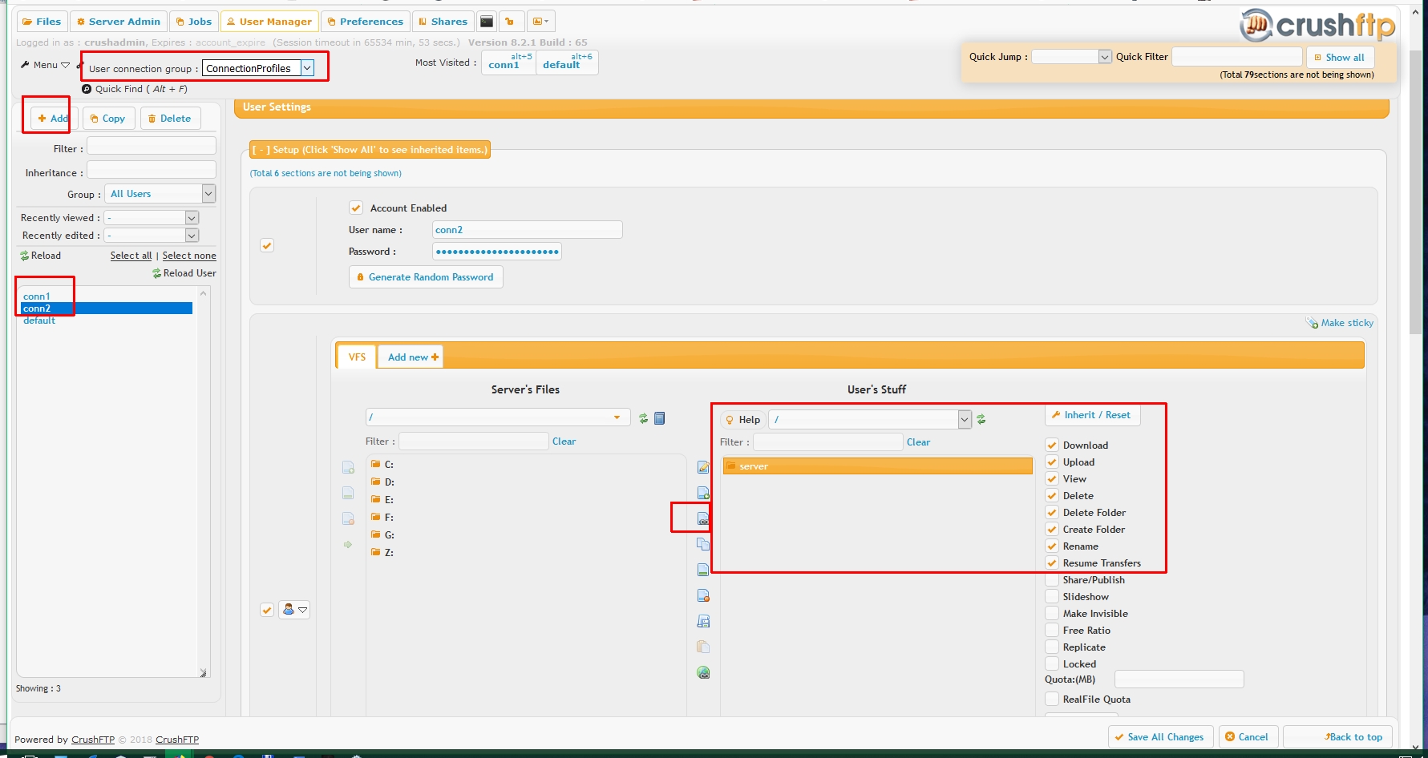Disable the Delete Folder permission checkbox
Screen dimensions: 1428x758
[x=1052, y=513]
